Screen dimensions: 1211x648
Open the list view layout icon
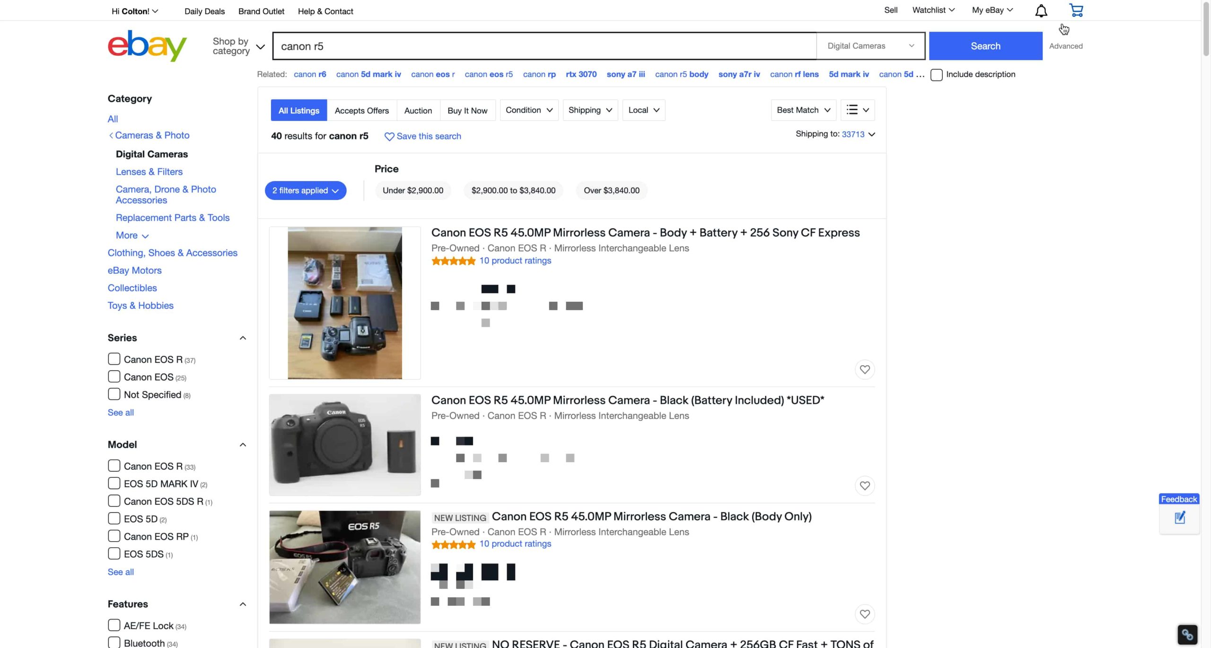pos(857,110)
